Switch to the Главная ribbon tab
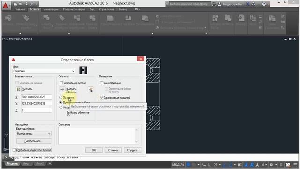The image size is (300, 169). coord(20,9)
